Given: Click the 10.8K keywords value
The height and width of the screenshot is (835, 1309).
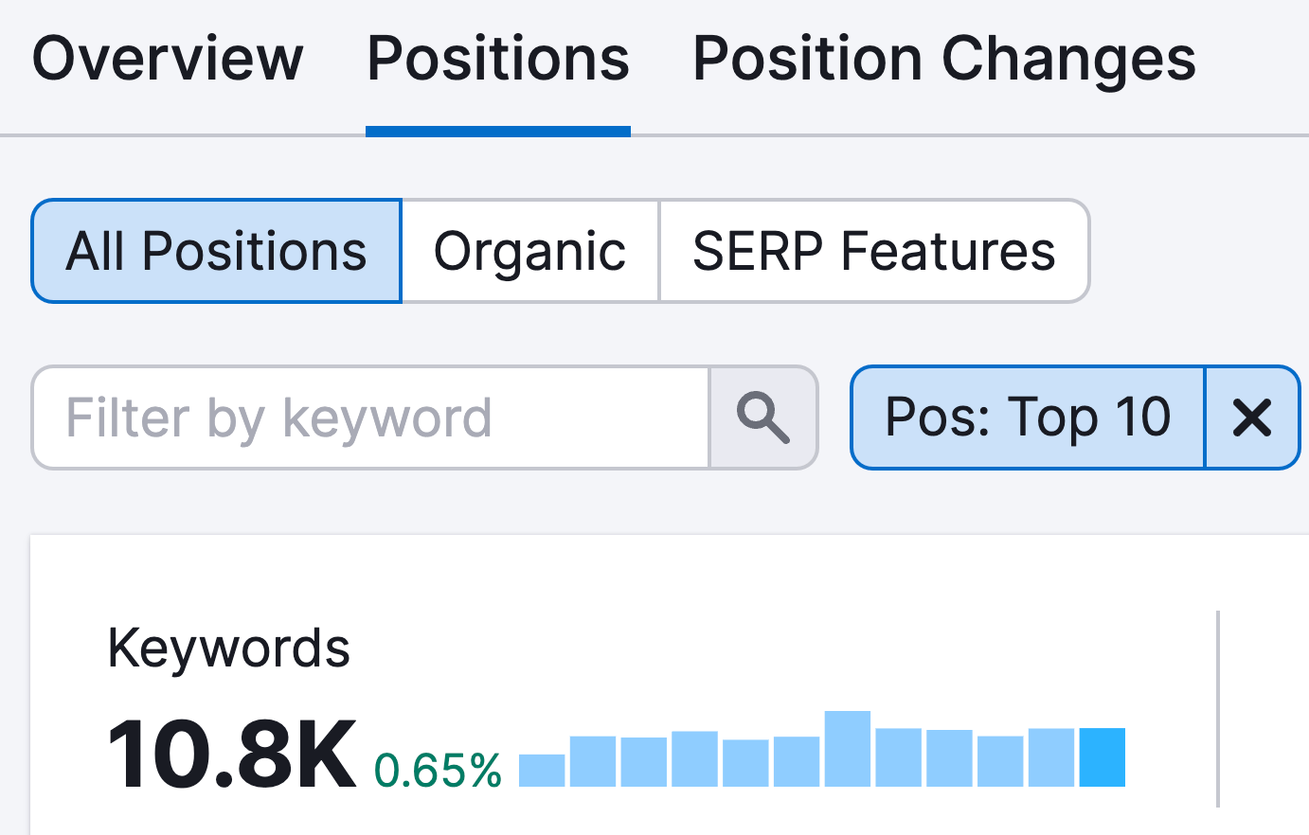Looking at the screenshot, I should pos(232,755).
